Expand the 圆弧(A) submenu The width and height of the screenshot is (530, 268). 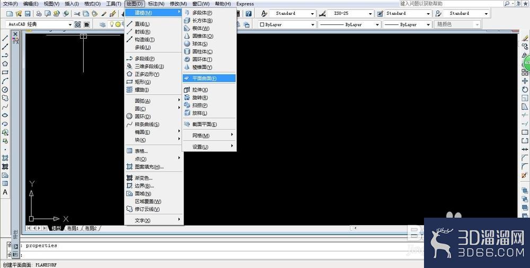[154, 101]
